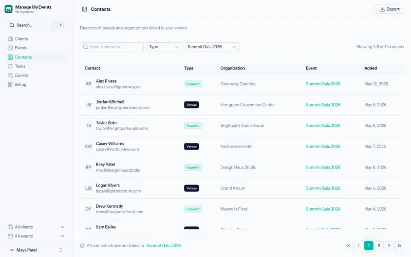Viewport: 411px width, 257px height.
Task: Jump to last page of contacts
Action: tap(400, 246)
